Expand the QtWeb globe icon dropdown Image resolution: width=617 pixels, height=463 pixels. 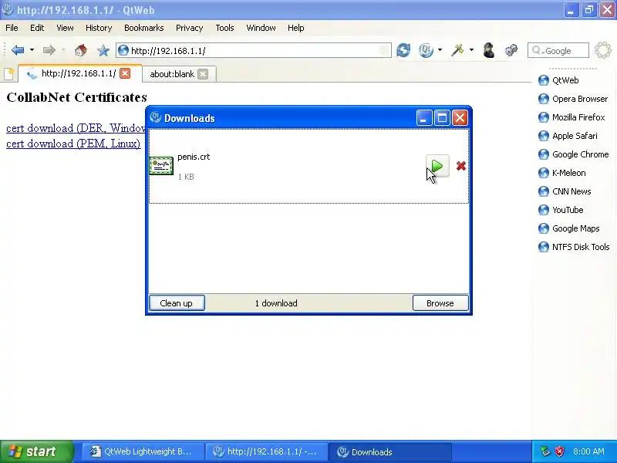(x=440, y=50)
